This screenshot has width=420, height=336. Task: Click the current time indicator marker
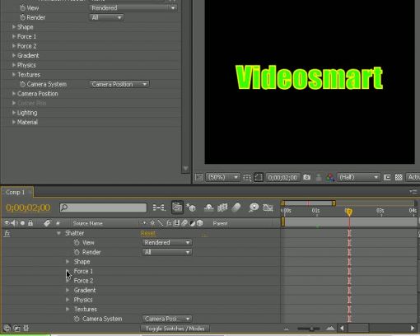point(348,212)
